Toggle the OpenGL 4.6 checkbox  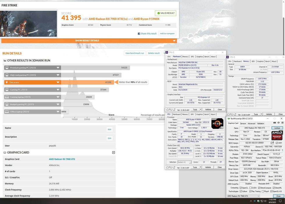pyautogui.click(x=271, y=191)
